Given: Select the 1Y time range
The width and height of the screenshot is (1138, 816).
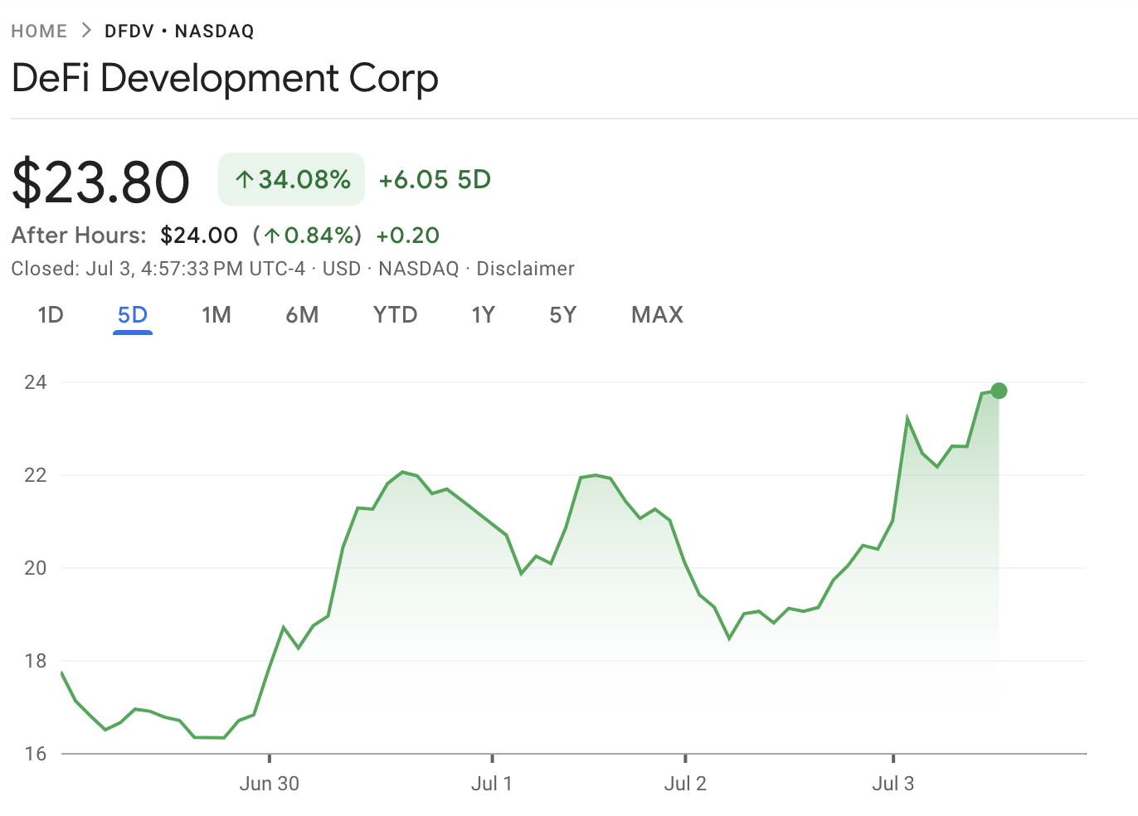Looking at the screenshot, I should 483,315.
